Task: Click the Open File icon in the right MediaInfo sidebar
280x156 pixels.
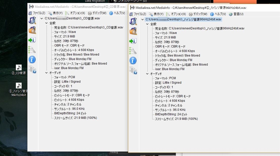Action: 133,22
